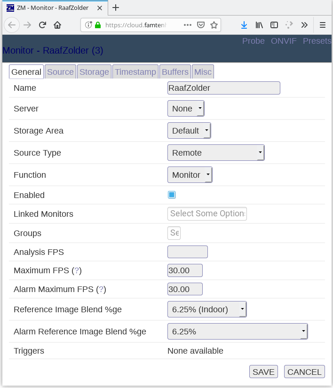
Task: Open the Reference Image Blend %ge dropdown
Action: pos(207,309)
